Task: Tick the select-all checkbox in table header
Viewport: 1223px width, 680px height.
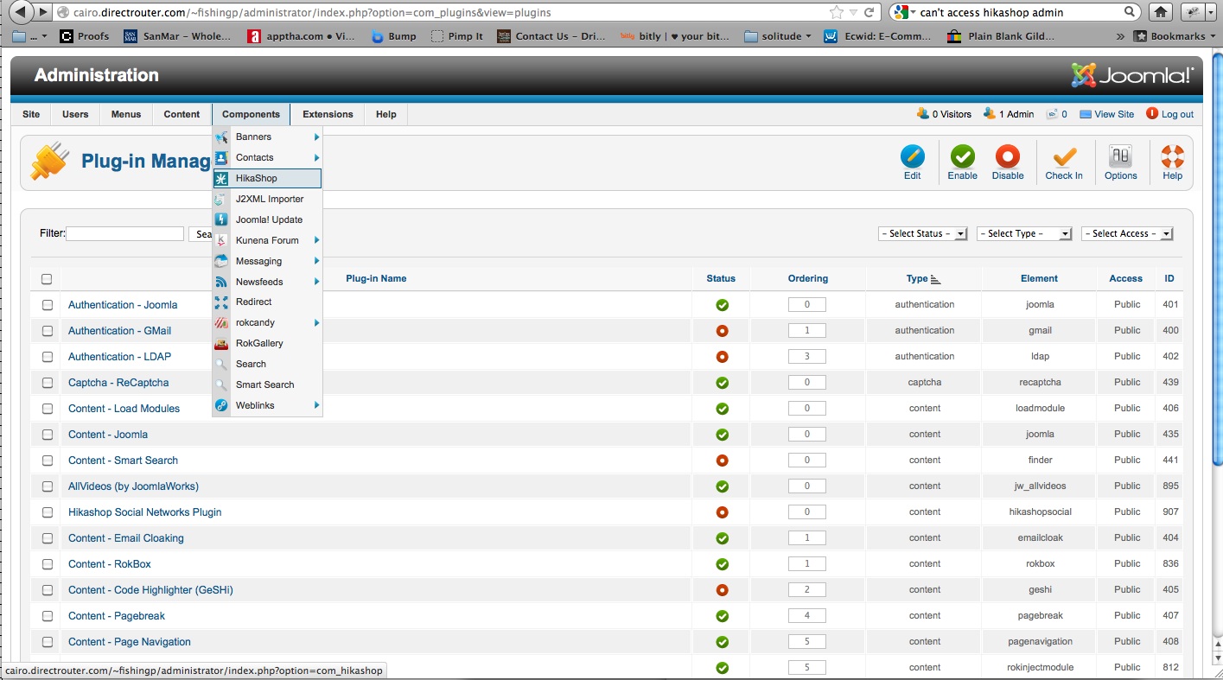Action: click(x=47, y=279)
